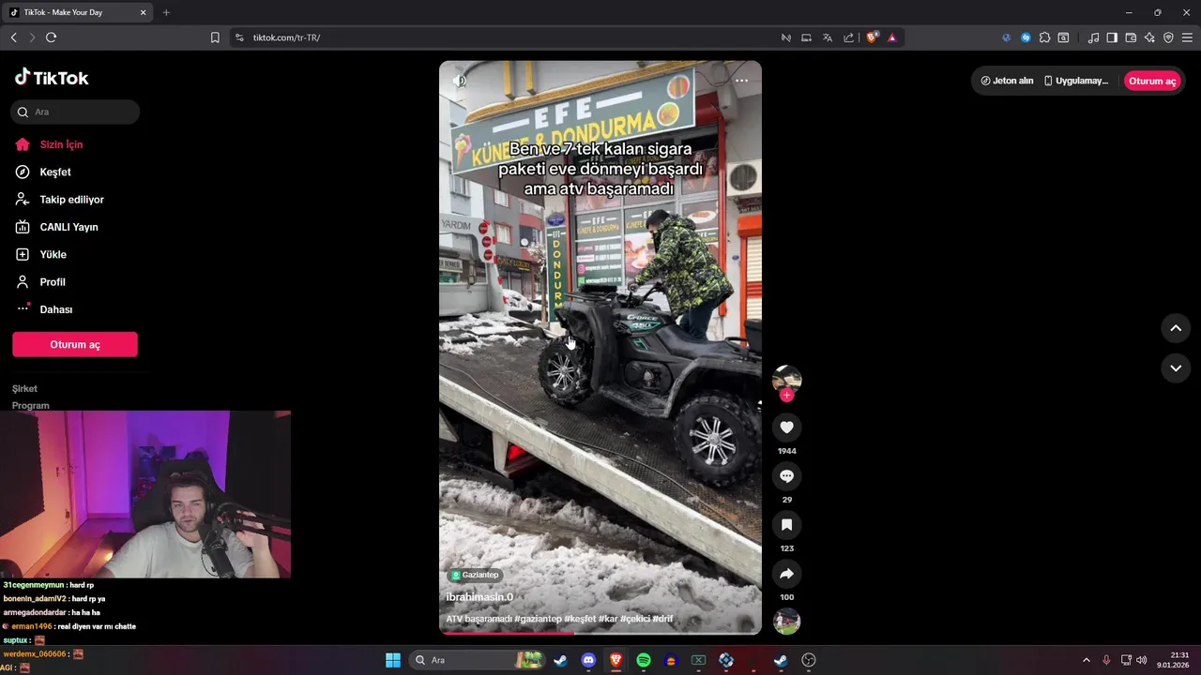This screenshot has width=1201, height=675.
Task: Open Brave VPN shield icon
Action: pos(1168,37)
